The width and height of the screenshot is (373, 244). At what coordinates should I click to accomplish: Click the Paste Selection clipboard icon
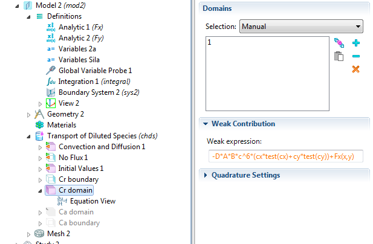coord(339,57)
